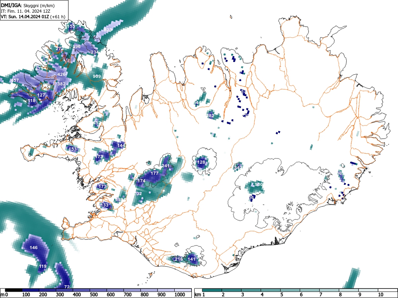This screenshot has height=298, width=398.
Task: Click the visibility value 155 on the map
Action: point(71,26)
